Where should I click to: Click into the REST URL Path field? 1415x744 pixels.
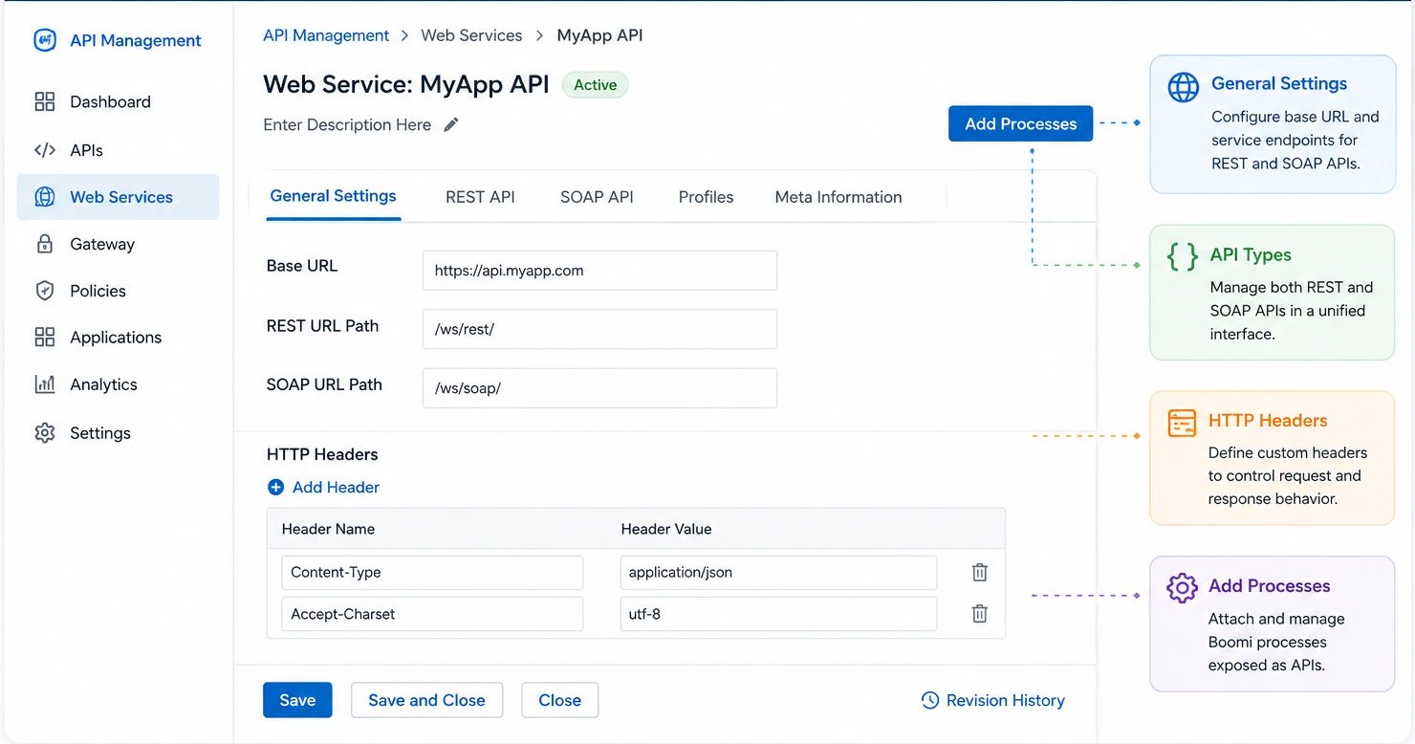[599, 330]
